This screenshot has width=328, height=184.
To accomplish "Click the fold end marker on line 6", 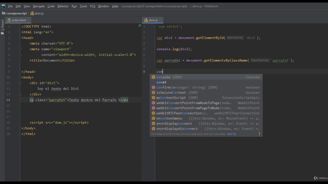I will (20, 55).
